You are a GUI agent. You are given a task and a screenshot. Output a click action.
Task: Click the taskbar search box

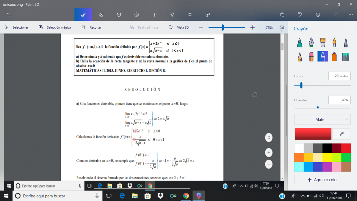coord(57,196)
